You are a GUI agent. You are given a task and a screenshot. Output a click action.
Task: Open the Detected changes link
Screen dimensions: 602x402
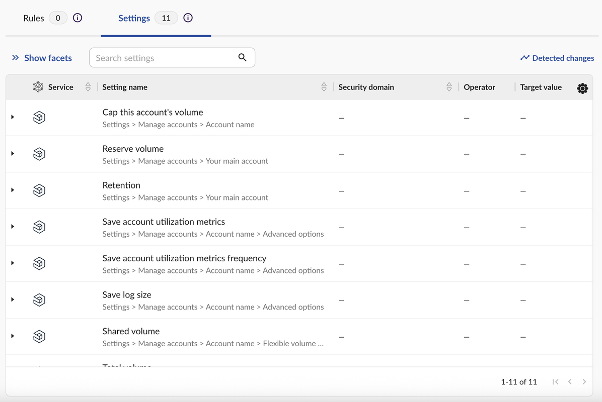click(557, 58)
